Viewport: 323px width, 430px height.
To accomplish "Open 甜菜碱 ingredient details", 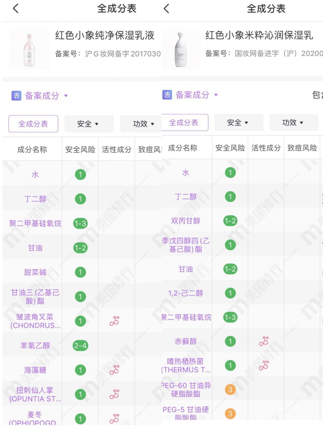I will (x=35, y=272).
